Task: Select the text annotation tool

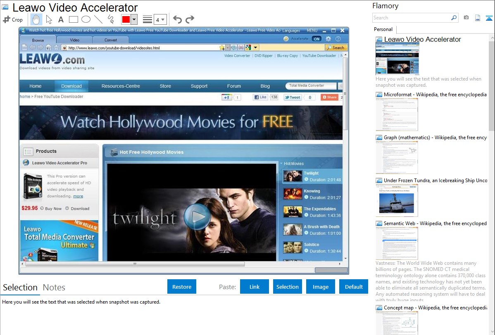Action: 61,19
